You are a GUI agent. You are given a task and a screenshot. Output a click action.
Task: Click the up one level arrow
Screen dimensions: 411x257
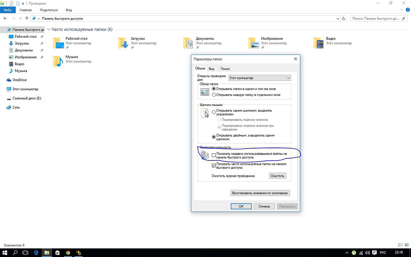(x=27, y=19)
